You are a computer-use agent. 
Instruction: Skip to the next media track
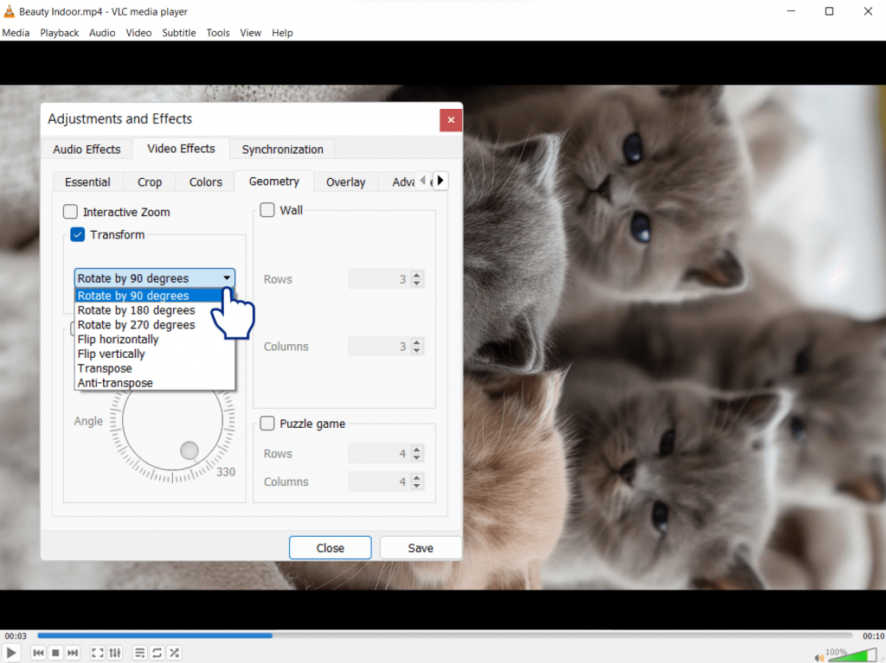click(73, 653)
